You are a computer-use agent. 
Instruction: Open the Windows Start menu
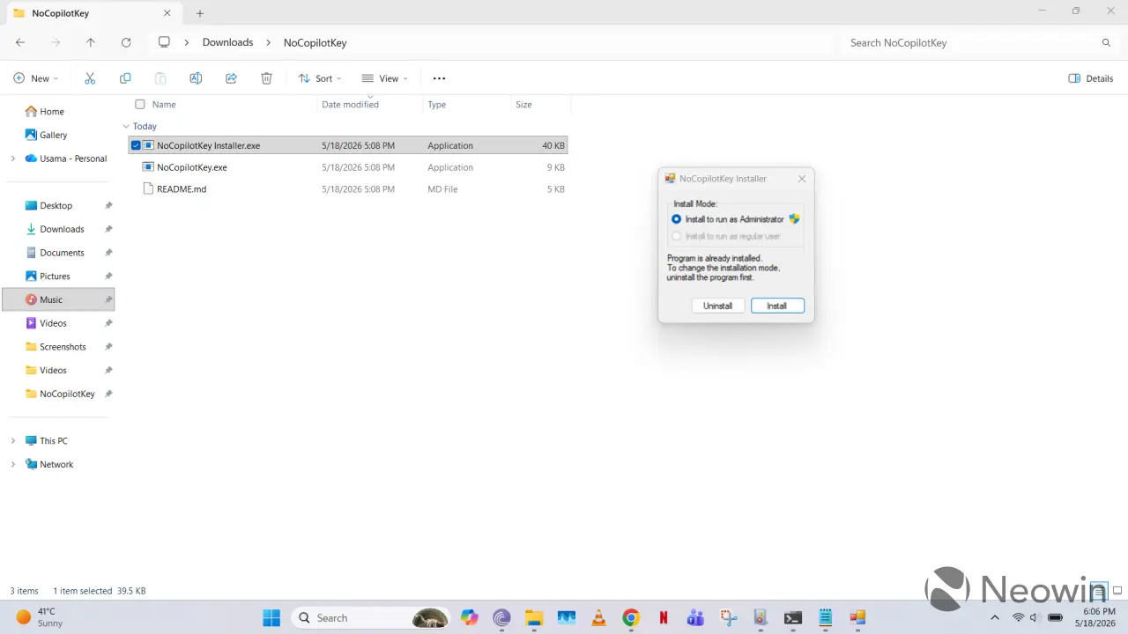(x=271, y=617)
